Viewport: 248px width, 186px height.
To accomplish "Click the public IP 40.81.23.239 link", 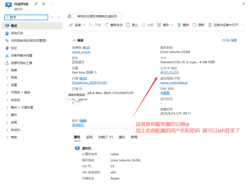I will pos(169,72).
